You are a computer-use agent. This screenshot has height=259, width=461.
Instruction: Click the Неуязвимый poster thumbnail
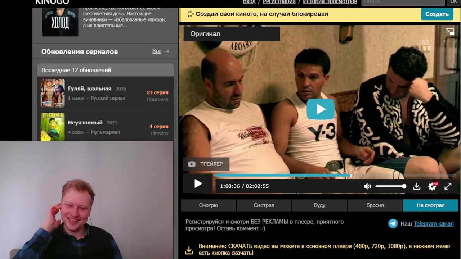point(53,127)
